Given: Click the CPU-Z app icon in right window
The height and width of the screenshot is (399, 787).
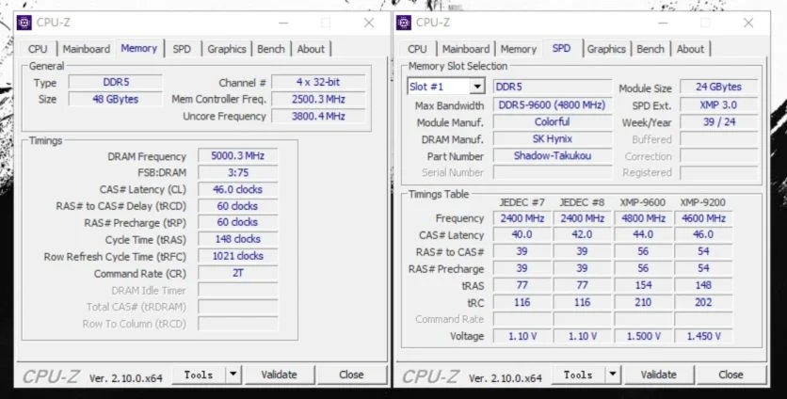Looking at the screenshot, I should pos(404,23).
